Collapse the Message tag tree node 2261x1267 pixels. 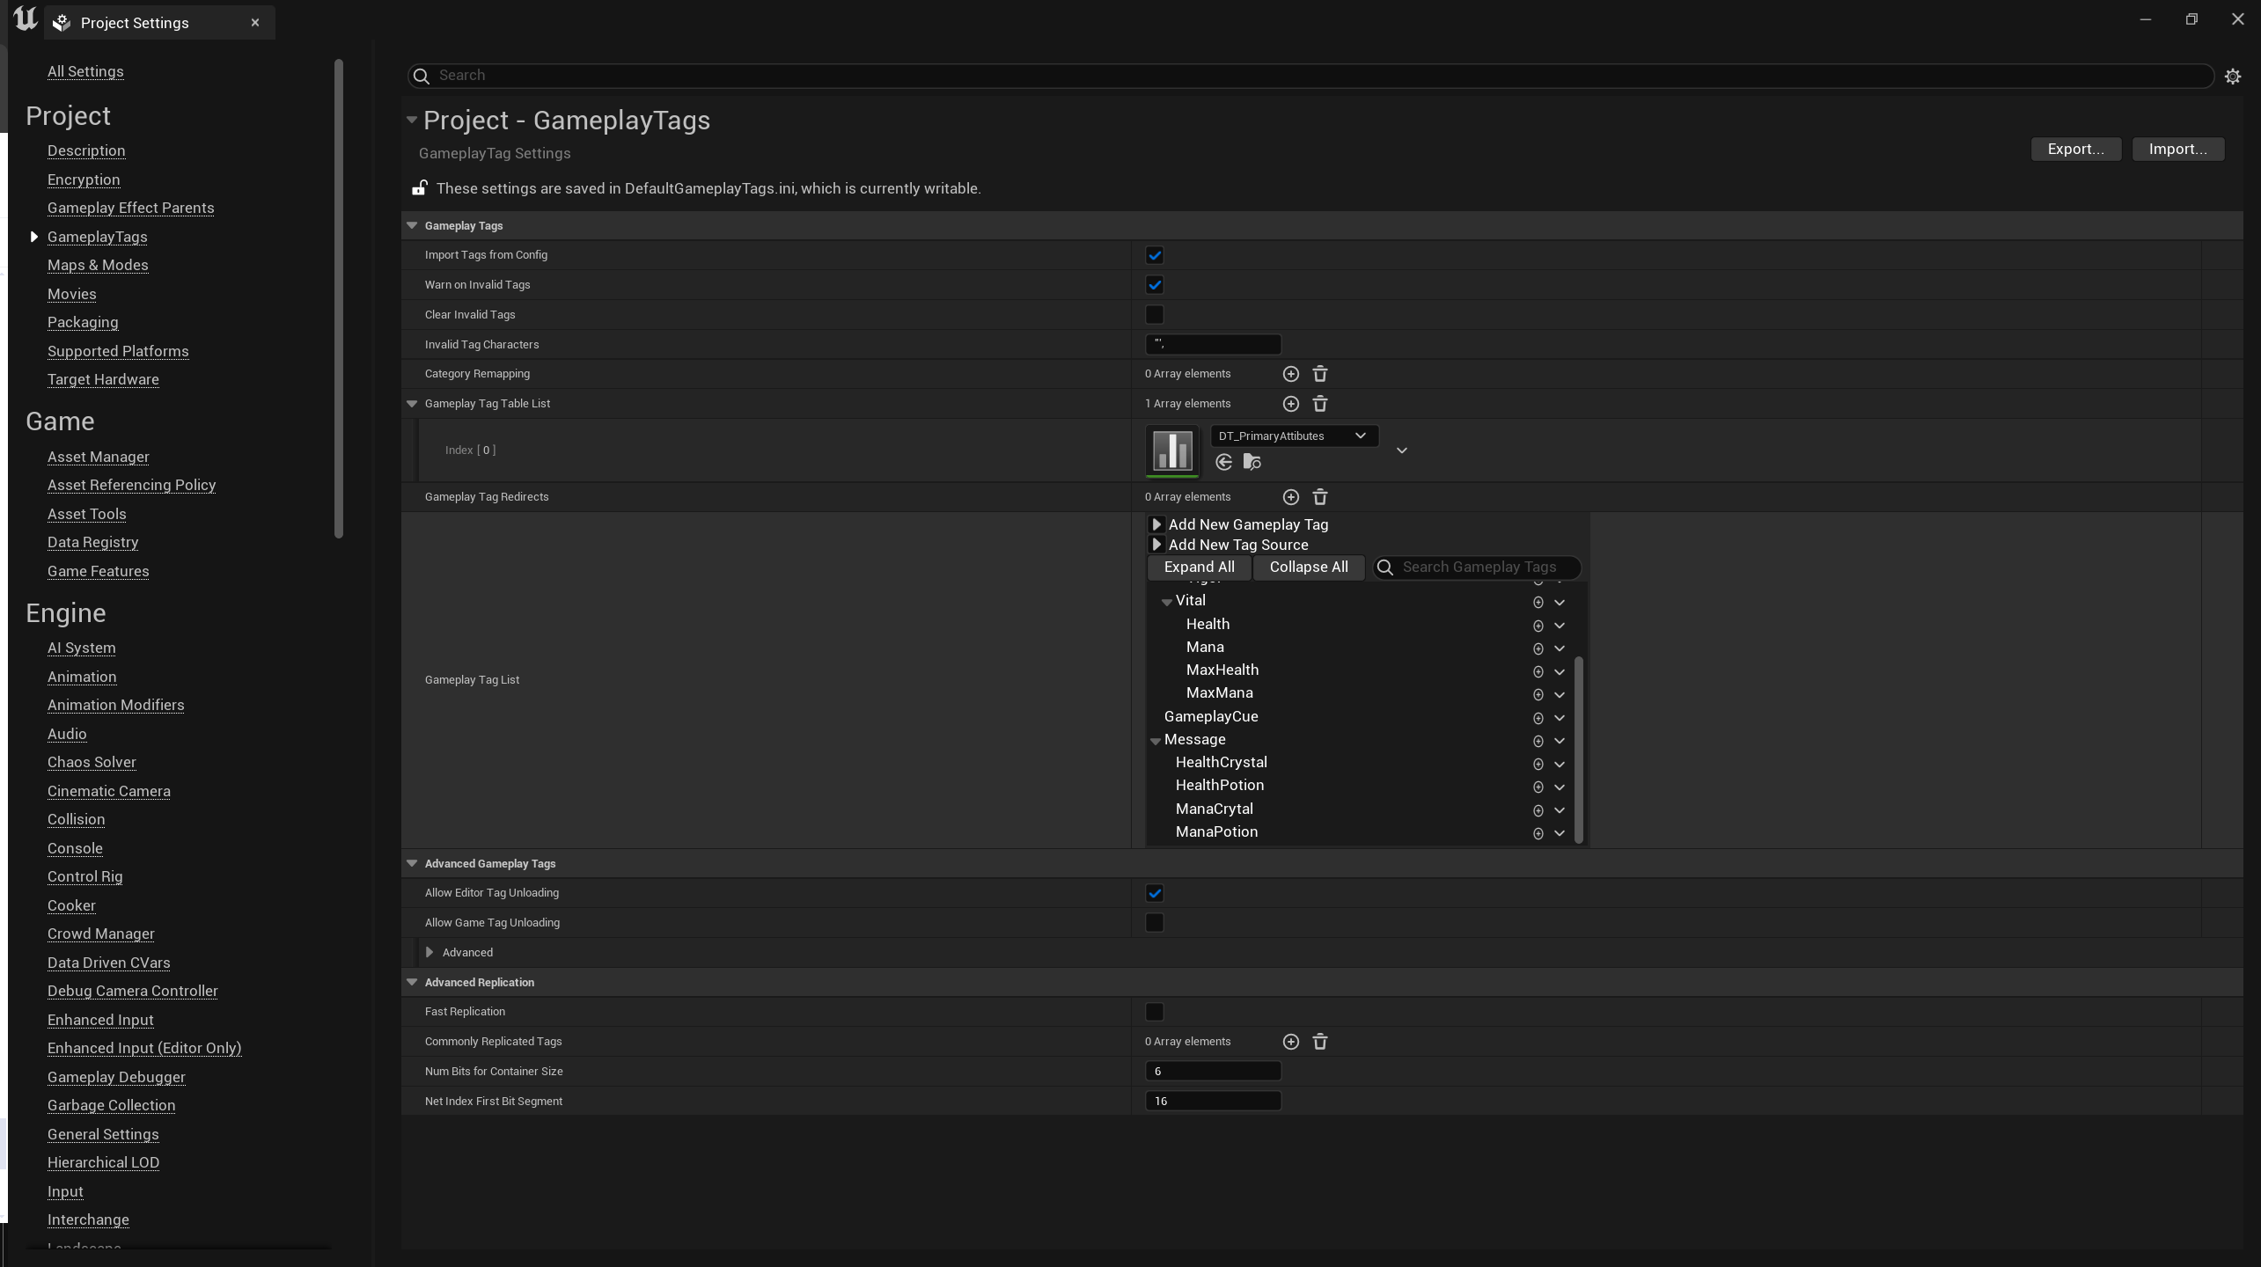[x=1155, y=741]
